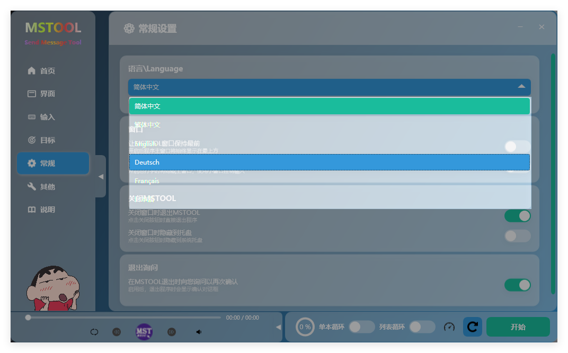This screenshot has width=568, height=353.
Task: Open the 首页 home page
Action: click(x=48, y=71)
